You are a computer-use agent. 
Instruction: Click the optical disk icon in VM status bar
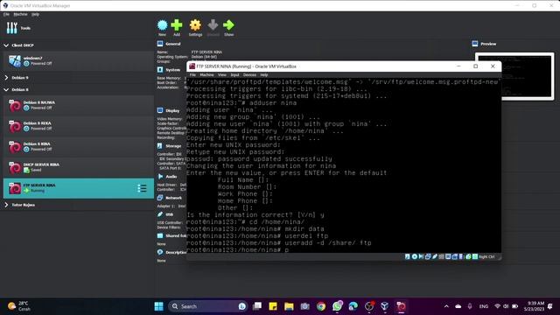[414, 256]
